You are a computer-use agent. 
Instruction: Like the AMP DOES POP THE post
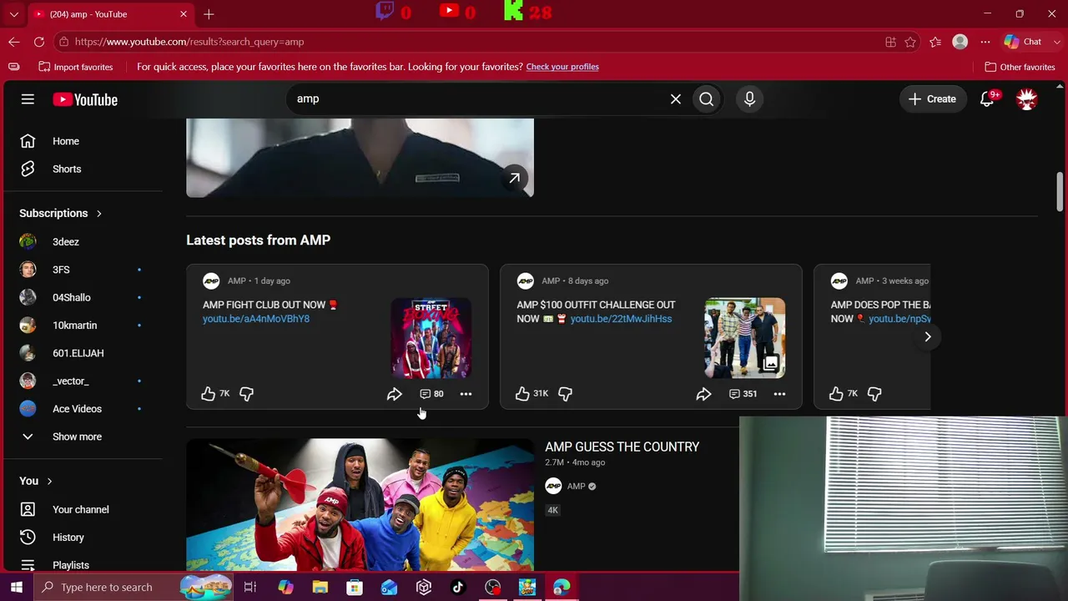pos(836,393)
